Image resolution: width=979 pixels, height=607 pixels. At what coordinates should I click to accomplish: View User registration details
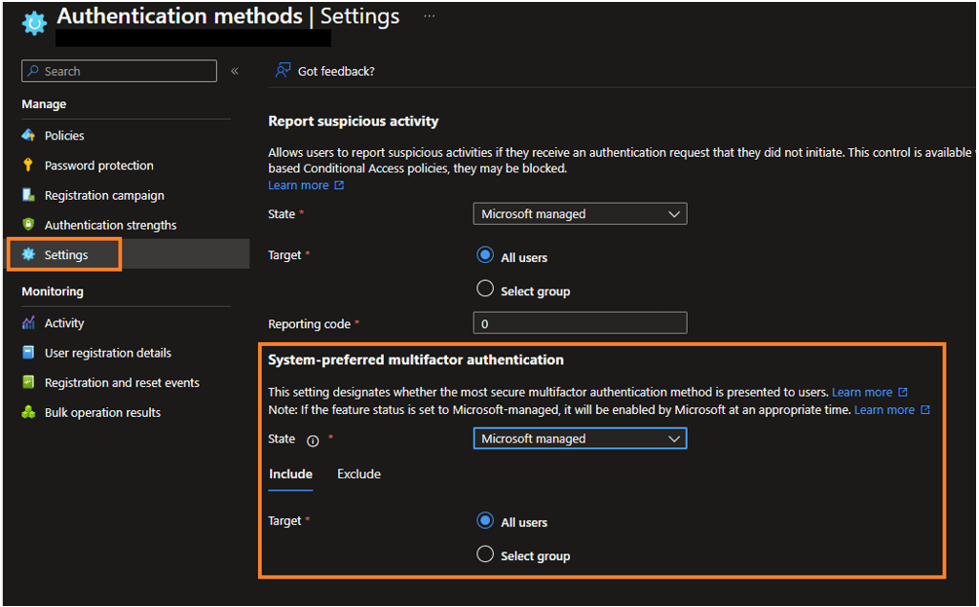point(108,353)
